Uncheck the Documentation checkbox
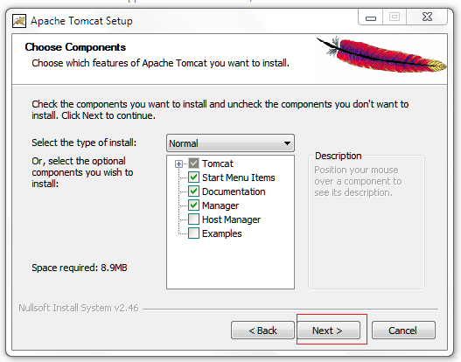Image resolution: width=461 pixels, height=362 pixels. (193, 191)
